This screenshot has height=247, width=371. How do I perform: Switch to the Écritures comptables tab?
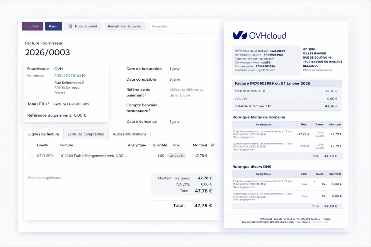tap(86, 134)
